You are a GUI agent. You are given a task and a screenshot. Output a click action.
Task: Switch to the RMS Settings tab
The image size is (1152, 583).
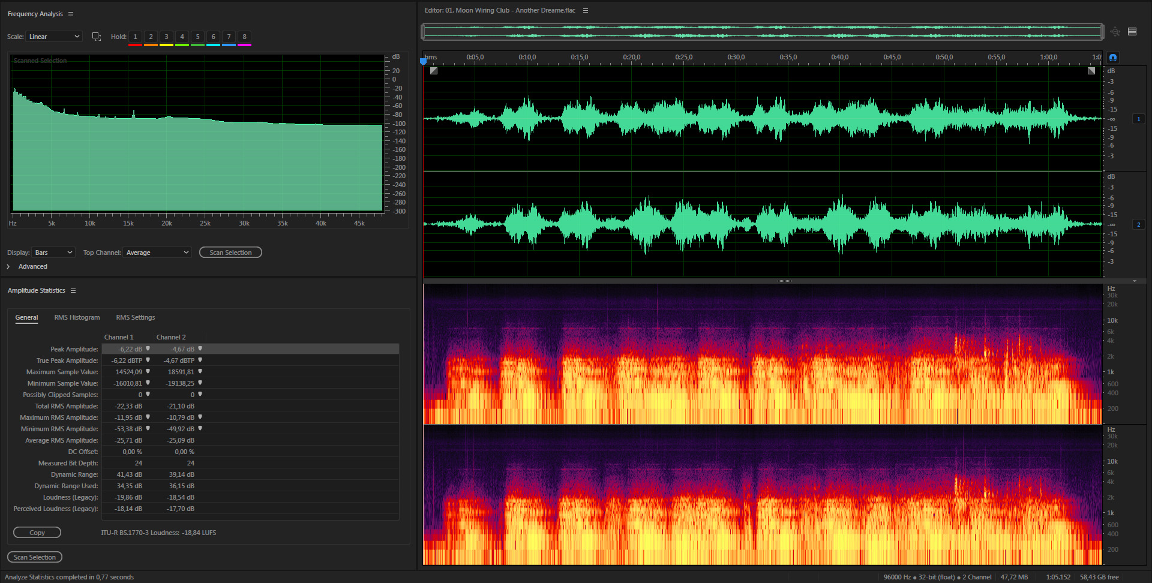(136, 317)
